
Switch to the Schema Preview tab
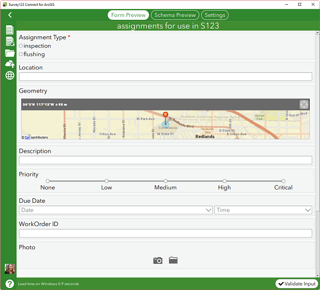coord(175,15)
